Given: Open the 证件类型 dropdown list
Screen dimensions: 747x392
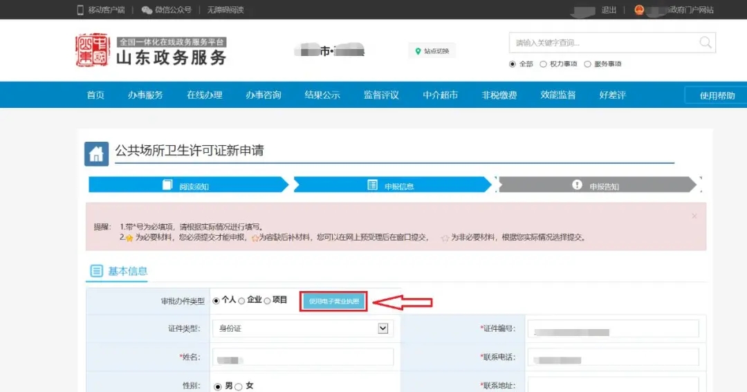Looking at the screenshot, I should pyautogui.click(x=382, y=328).
